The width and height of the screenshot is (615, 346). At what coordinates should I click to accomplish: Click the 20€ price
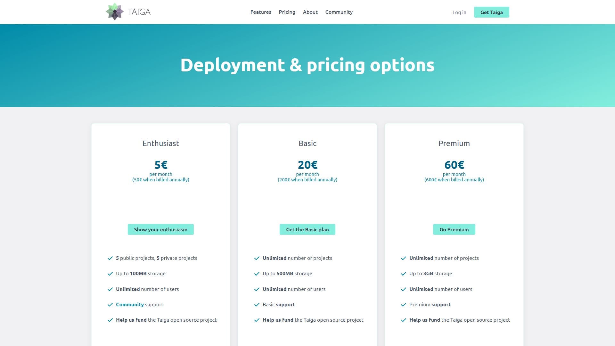pos(307,165)
